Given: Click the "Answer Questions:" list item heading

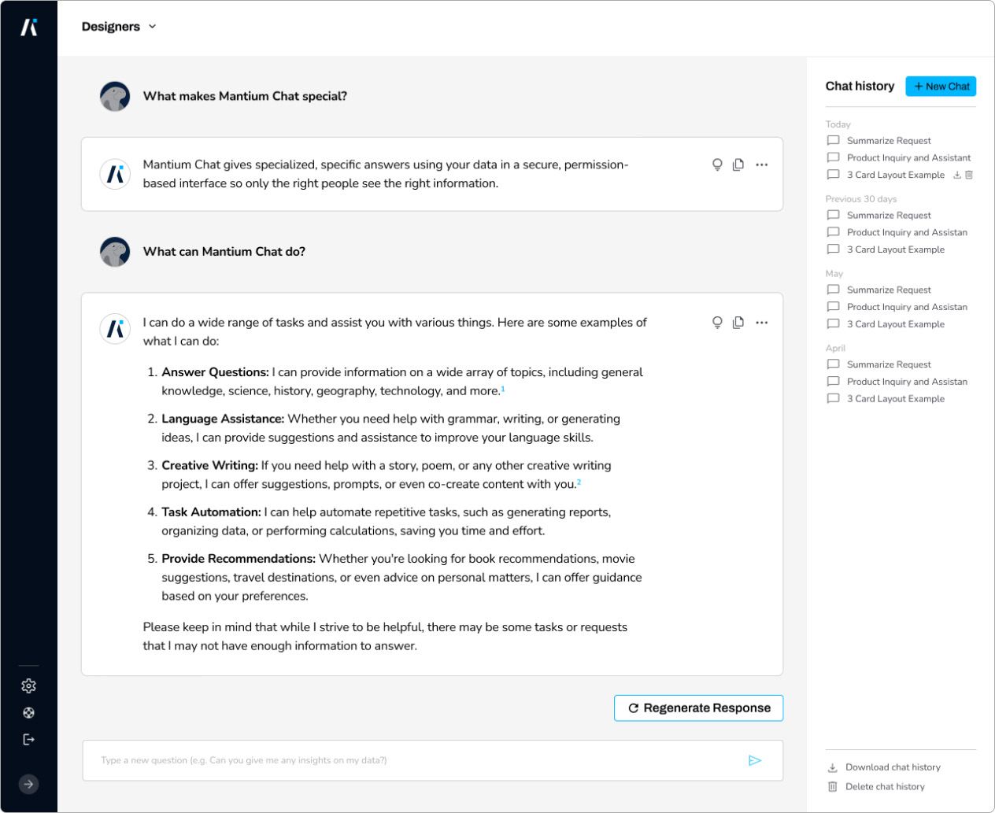Looking at the screenshot, I should tap(215, 372).
